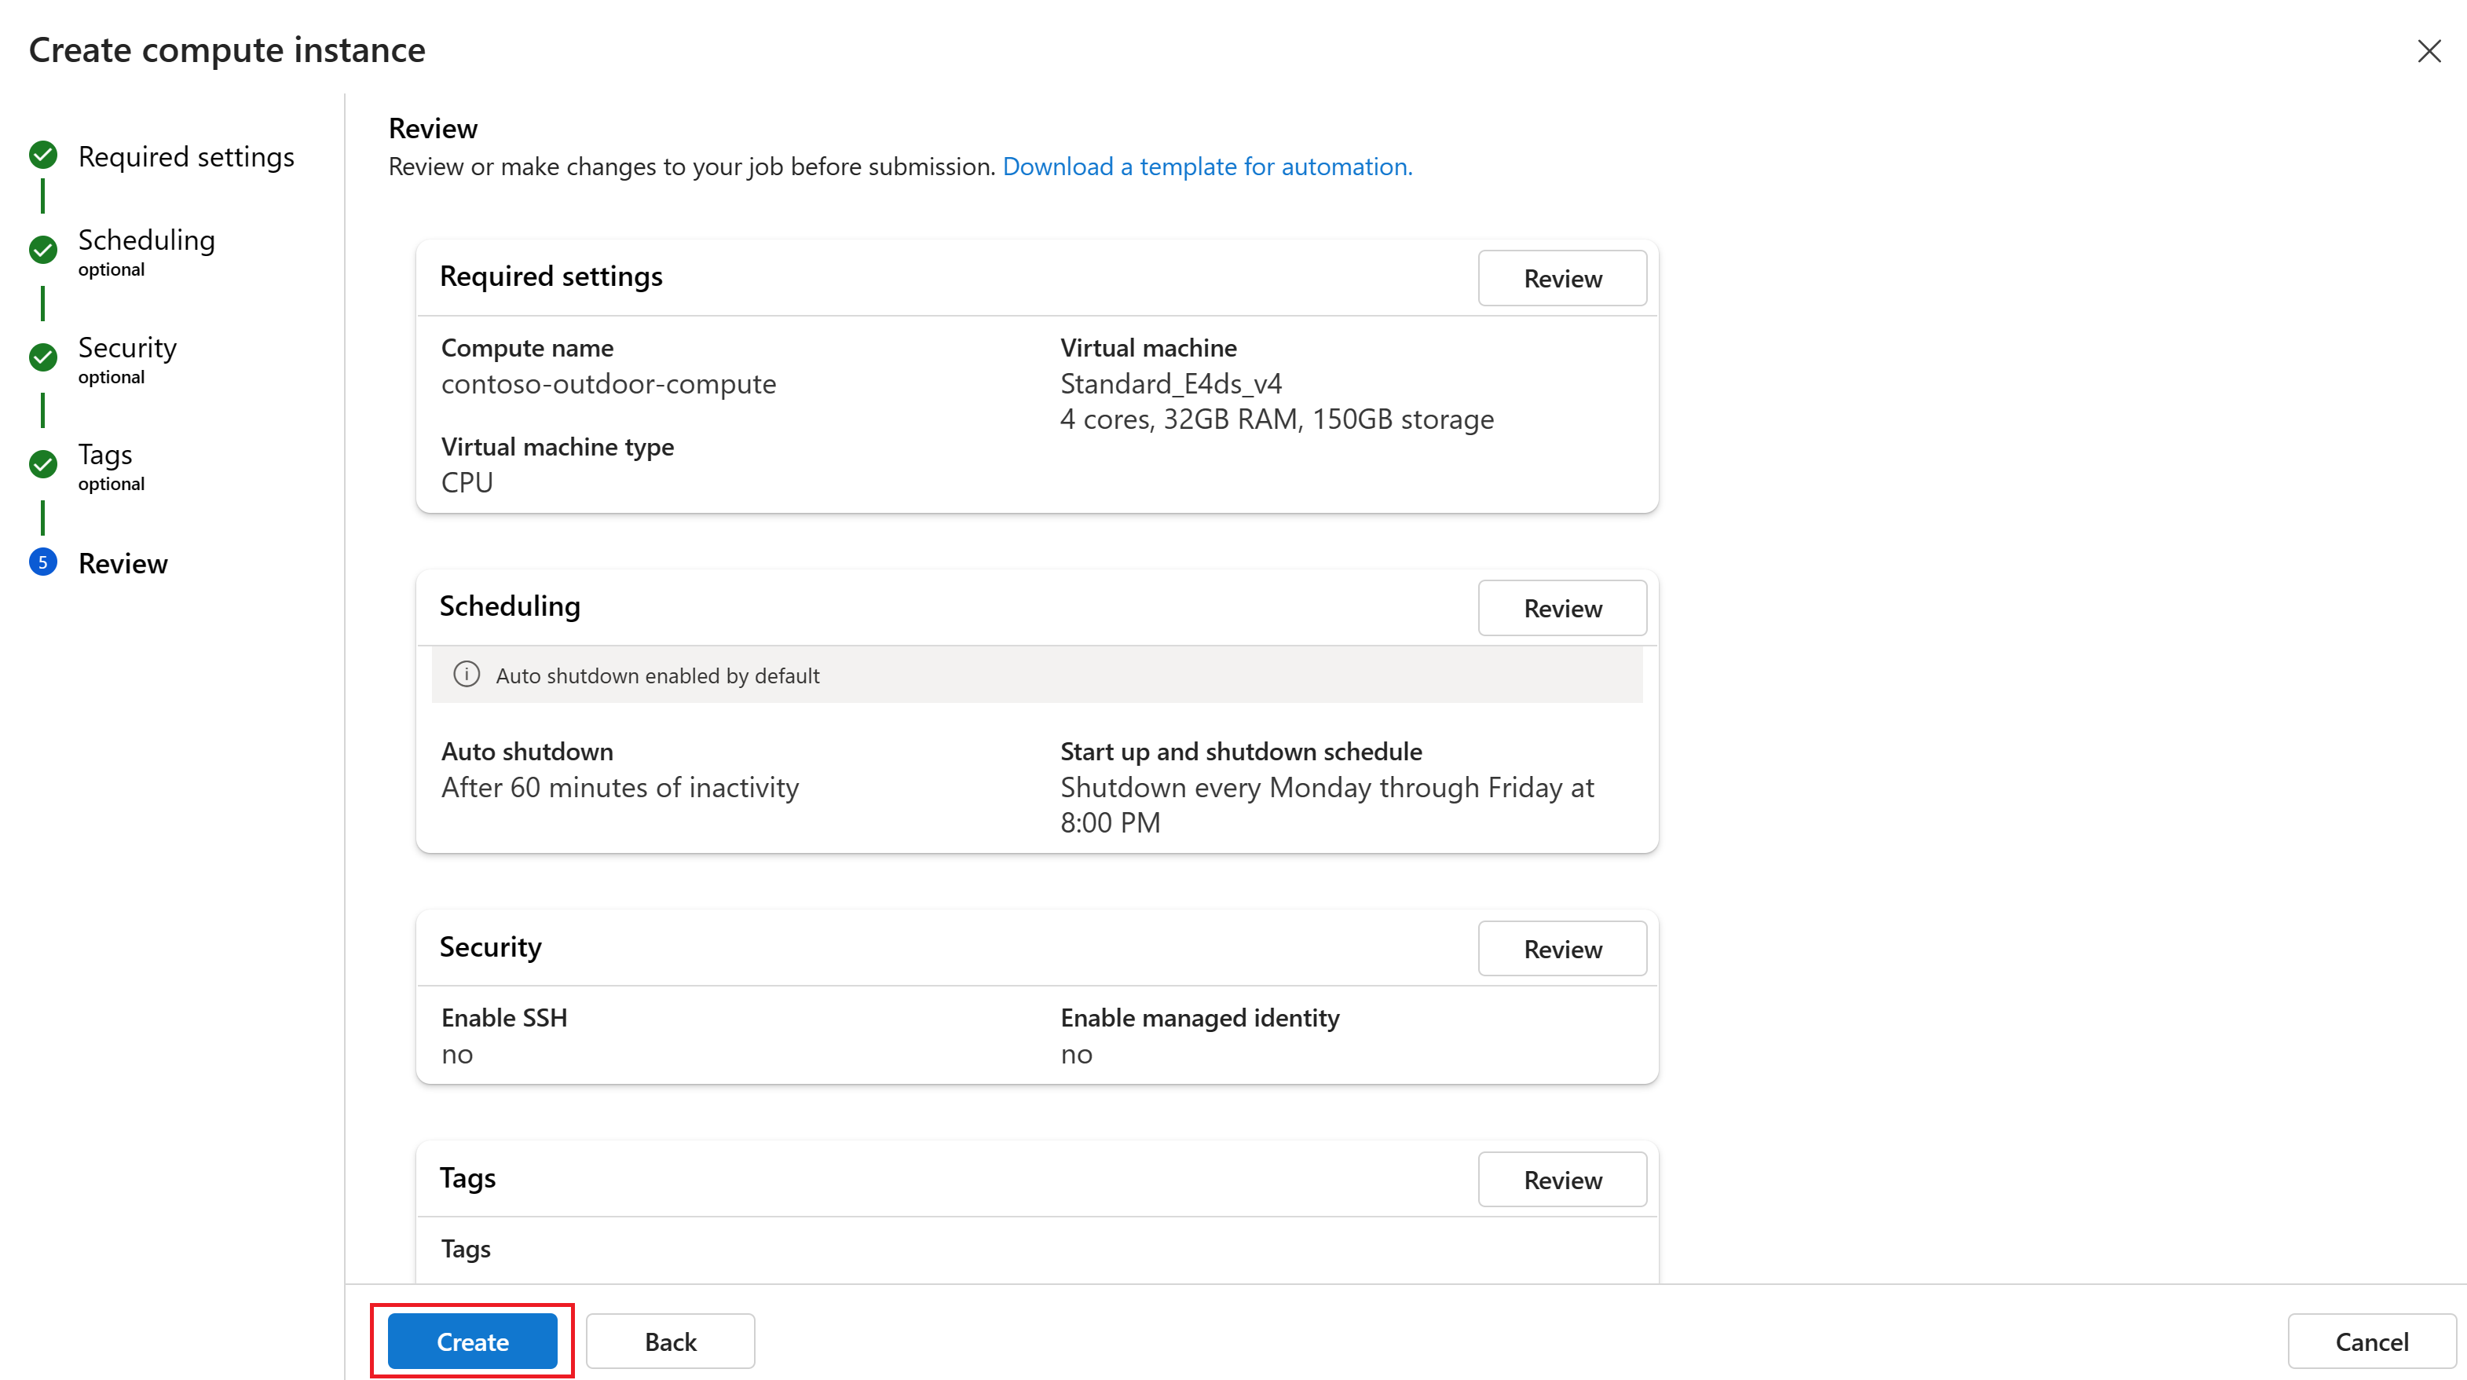
Task: Go Back to the previous step
Action: pos(669,1341)
